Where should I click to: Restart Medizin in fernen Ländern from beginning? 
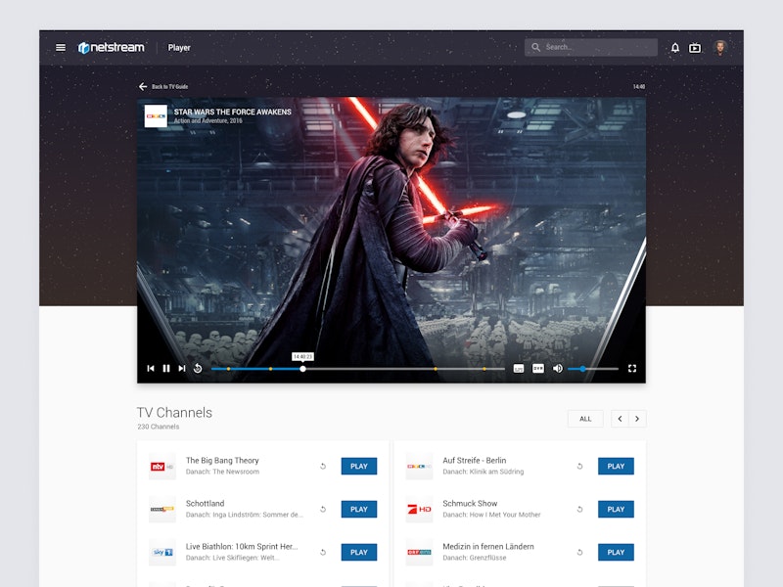click(579, 552)
